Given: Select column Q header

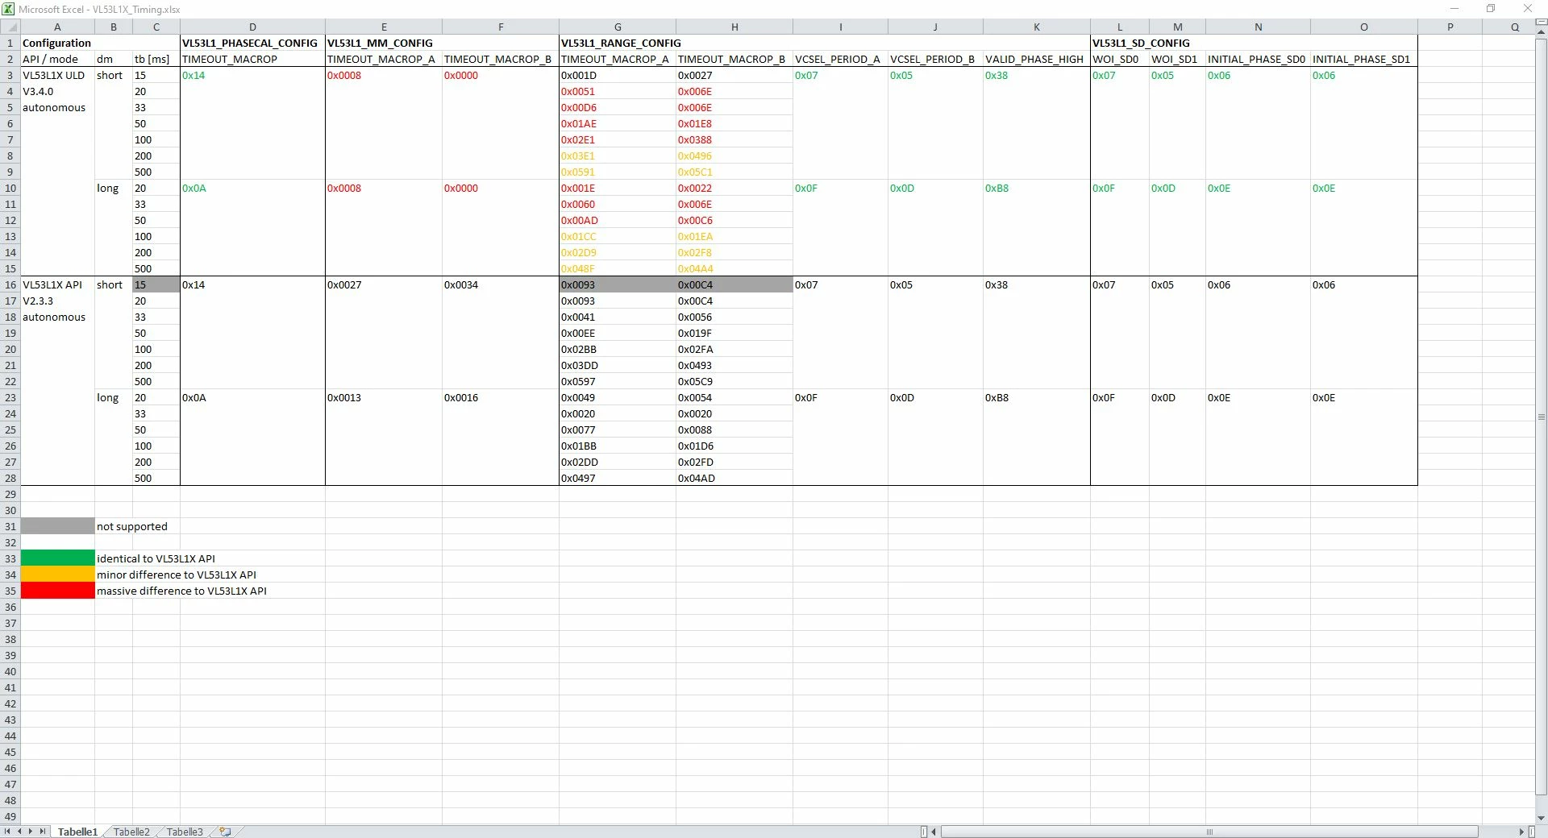Looking at the screenshot, I should click(1515, 27).
